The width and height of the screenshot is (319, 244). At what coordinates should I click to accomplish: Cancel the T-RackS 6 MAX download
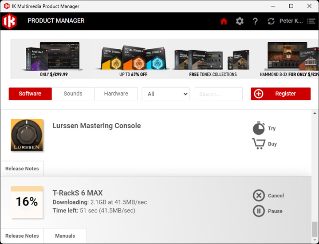[x=259, y=196]
